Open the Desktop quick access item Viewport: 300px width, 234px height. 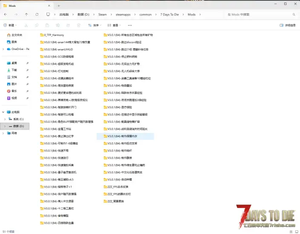tap(12, 63)
